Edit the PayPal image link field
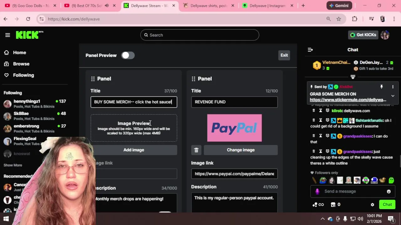 (x=234, y=174)
